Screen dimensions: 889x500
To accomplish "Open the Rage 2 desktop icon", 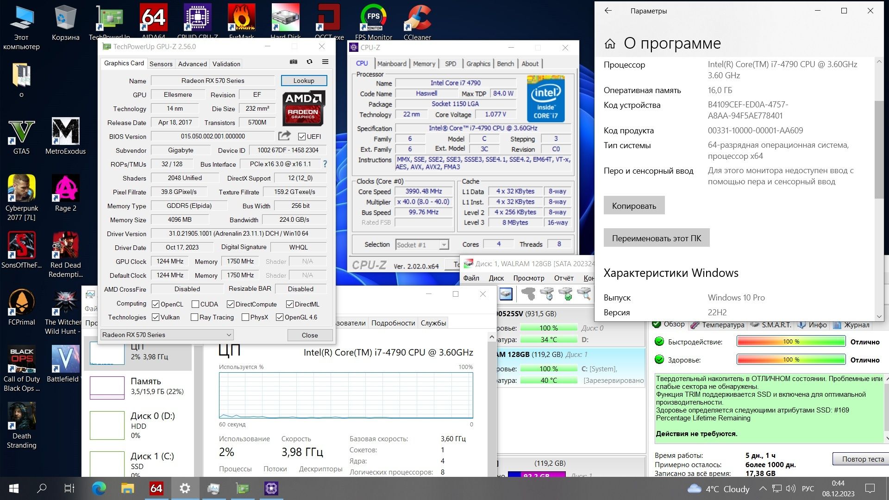I will 65,194.
